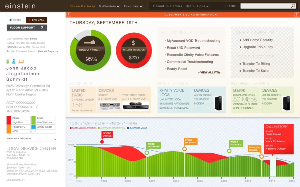The width and height of the screenshot is (300, 187).
Task: Click the search magnifier icon
Action: pyautogui.click(x=293, y=6)
